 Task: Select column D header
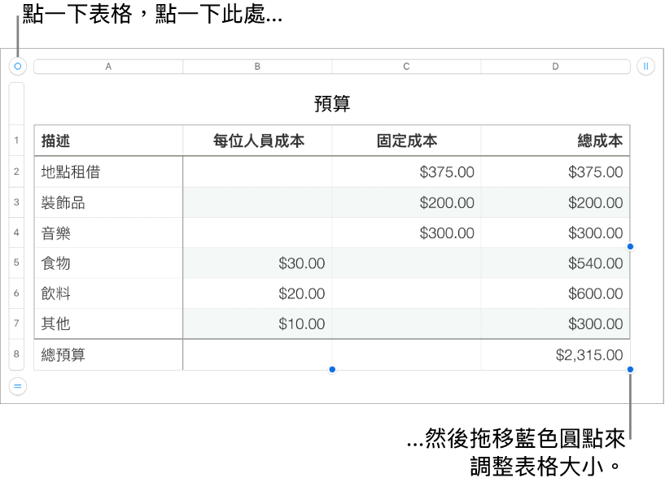point(556,67)
